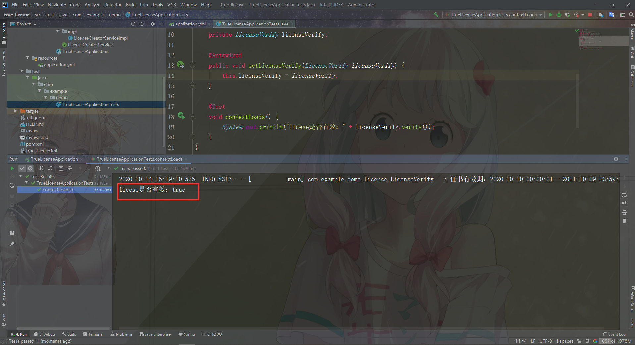Collapse the impl package node

58,31
